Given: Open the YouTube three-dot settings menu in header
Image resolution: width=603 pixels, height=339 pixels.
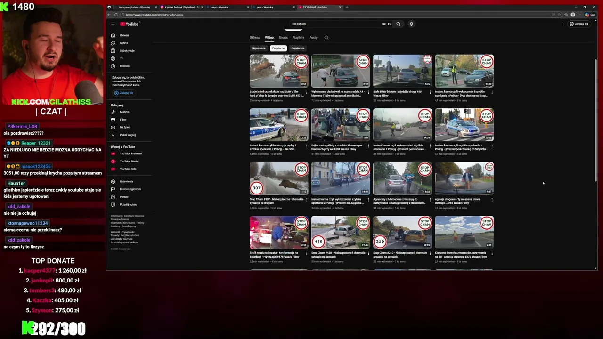Looking at the screenshot, I should [x=562, y=24].
